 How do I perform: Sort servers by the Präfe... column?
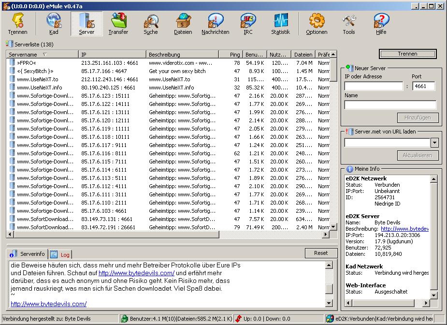click(323, 55)
